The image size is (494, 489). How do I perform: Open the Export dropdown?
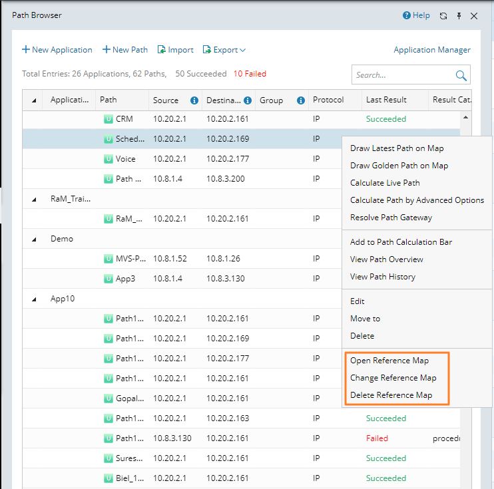click(x=224, y=50)
